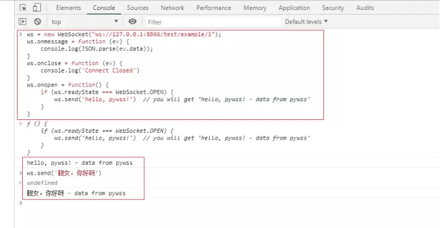Image resolution: width=440 pixels, height=228 pixels.
Task: Click the 'undefined' return value line
Action: [42, 183]
